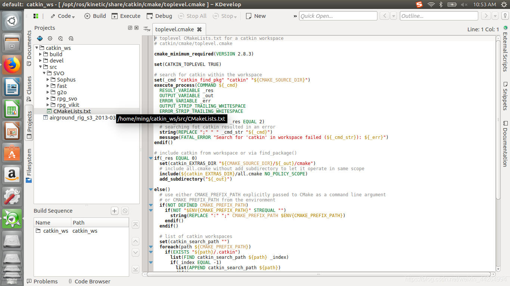Fold the if(_res EQUAL 0) code block marker
This screenshot has width=510, height=286.
pos(151,158)
